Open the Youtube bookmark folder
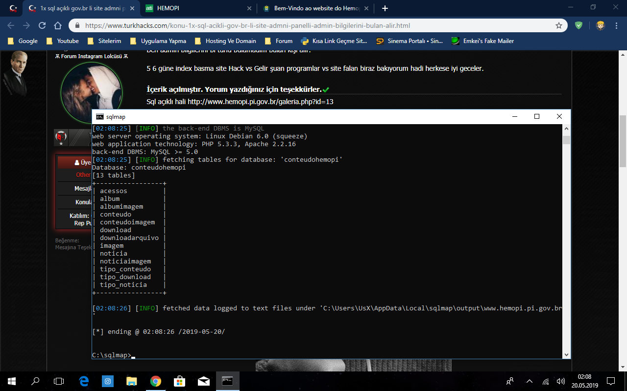Screen dimensions: 627x391 point(62,41)
